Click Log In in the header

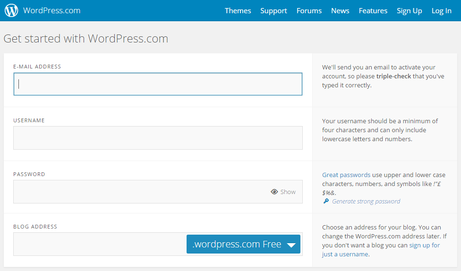(x=441, y=11)
